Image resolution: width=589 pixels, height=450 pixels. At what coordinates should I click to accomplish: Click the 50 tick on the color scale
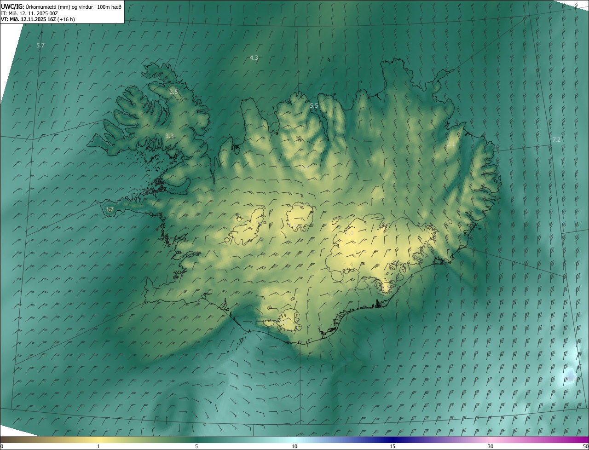click(x=585, y=446)
